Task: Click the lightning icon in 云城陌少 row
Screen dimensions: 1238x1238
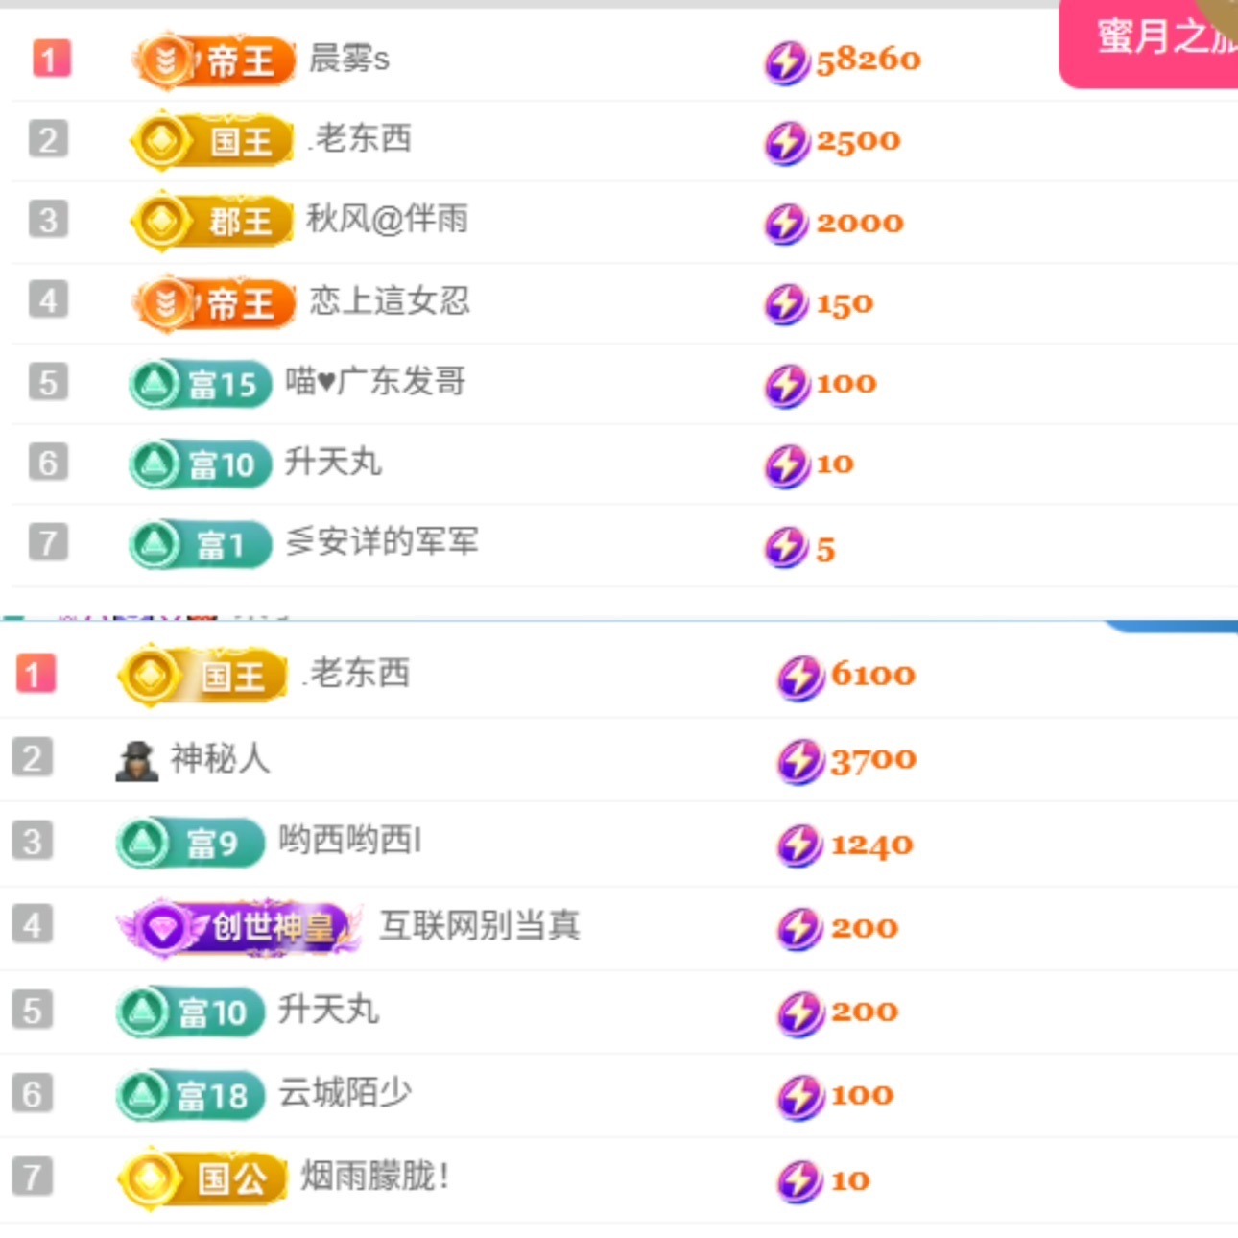Action: 800,1097
